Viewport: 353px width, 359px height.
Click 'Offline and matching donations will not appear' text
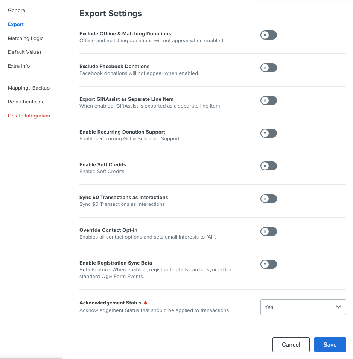coord(152,41)
